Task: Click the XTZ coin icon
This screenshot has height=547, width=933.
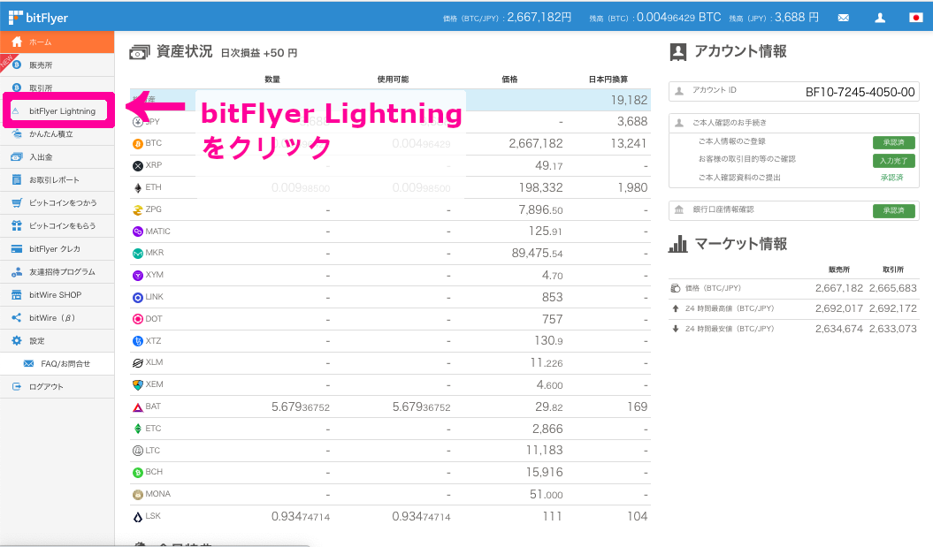Action: (x=137, y=341)
